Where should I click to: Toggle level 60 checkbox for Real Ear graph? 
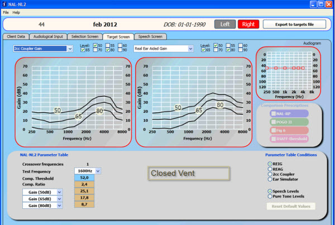coord(241,45)
